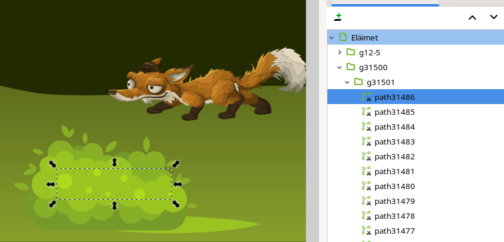Select path31478 in the objects list
504x242 pixels.
point(416,216)
